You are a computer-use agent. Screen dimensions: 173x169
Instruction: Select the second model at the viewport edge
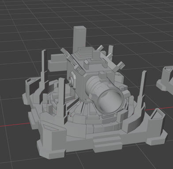click(x=165, y=81)
